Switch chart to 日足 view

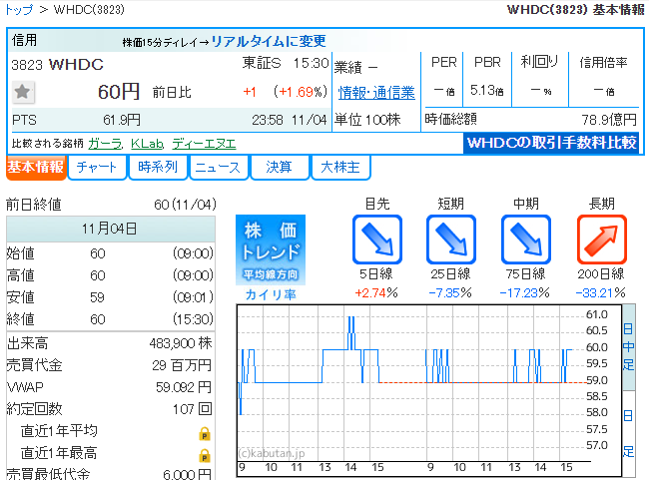[628, 433]
